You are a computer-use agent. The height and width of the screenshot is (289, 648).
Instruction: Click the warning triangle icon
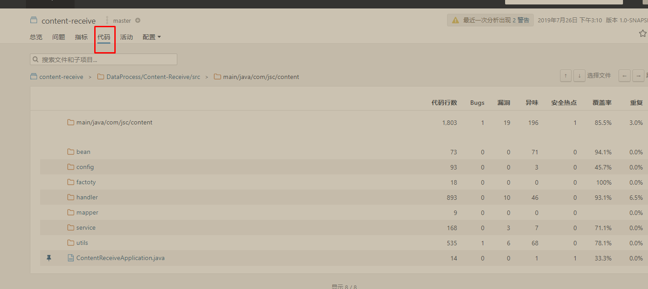(x=455, y=20)
